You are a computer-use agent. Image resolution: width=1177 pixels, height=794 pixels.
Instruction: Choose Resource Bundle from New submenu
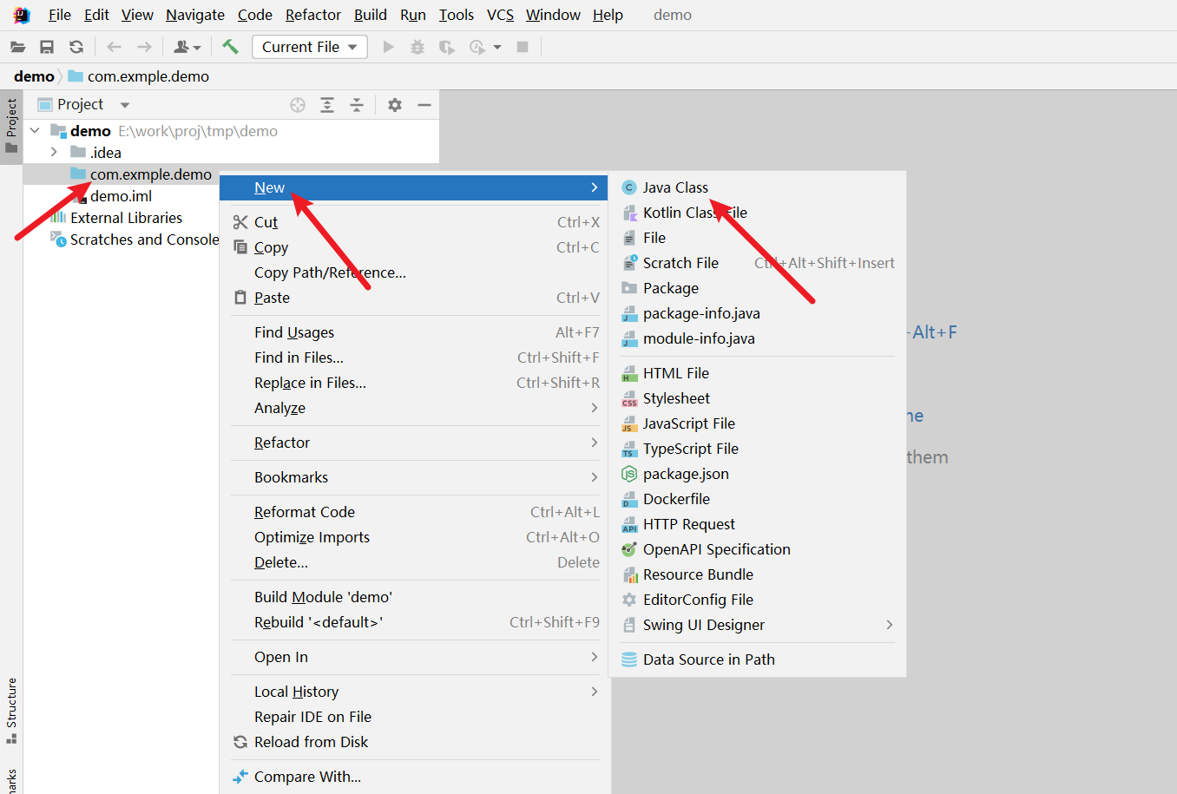point(758,574)
